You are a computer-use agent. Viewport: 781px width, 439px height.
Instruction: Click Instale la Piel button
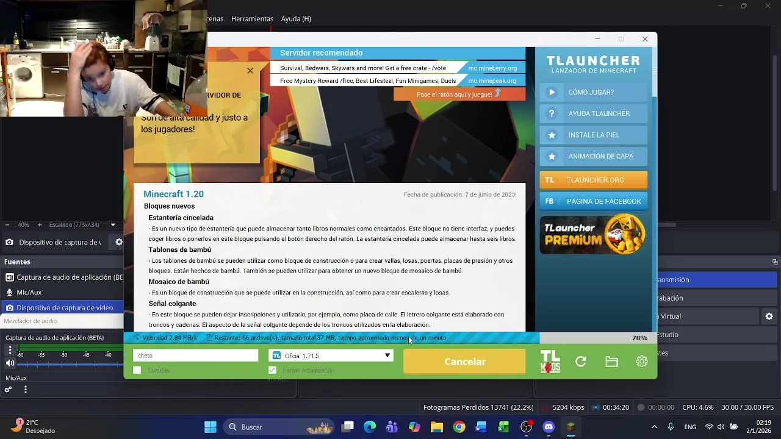593,135
